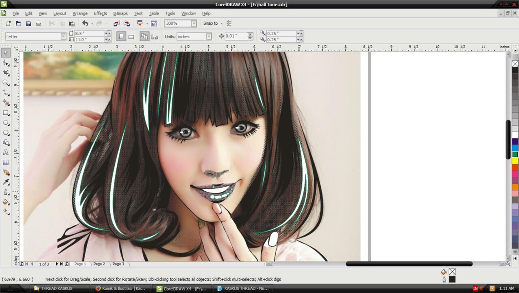The height and width of the screenshot is (293, 519).
Task: Open the Effects menu
Action: (100, 13)
